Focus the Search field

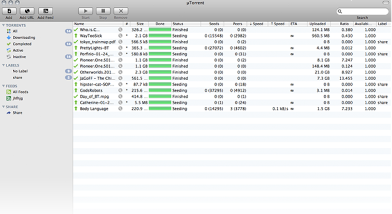coord(362,11)
